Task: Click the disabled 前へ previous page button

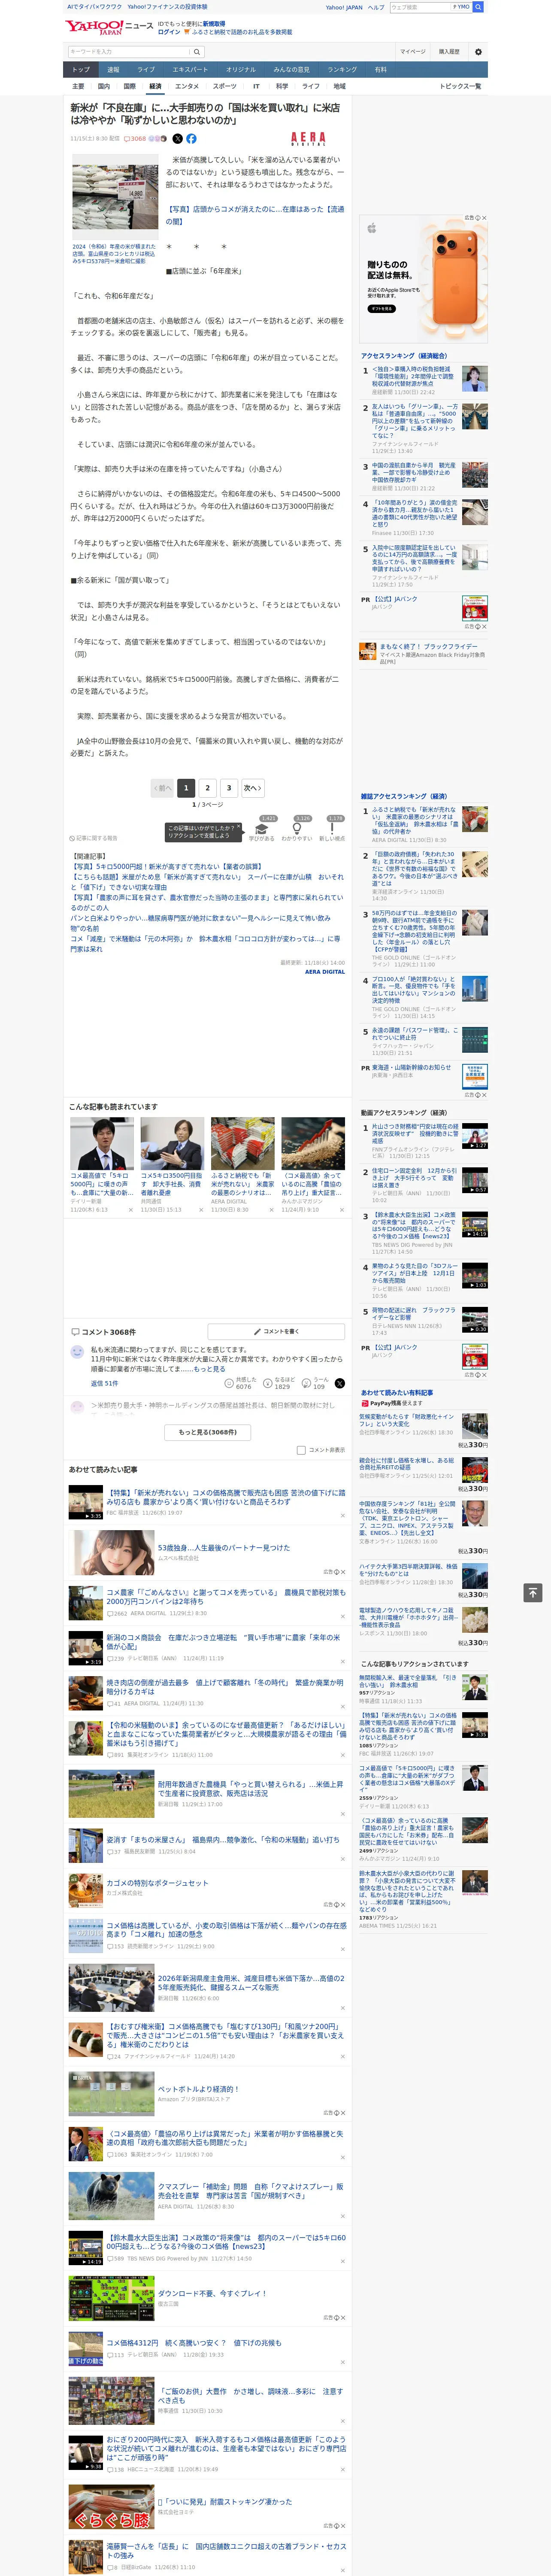Action: click(x=162, y=788)
